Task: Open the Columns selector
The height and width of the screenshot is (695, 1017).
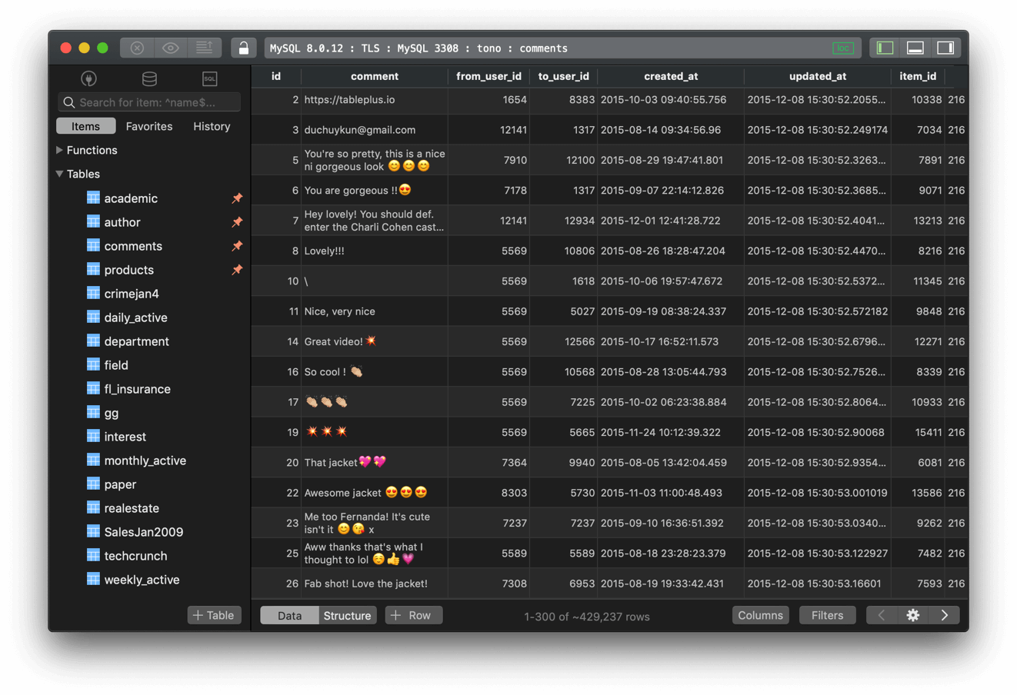Action: click(x=760, y=615)
